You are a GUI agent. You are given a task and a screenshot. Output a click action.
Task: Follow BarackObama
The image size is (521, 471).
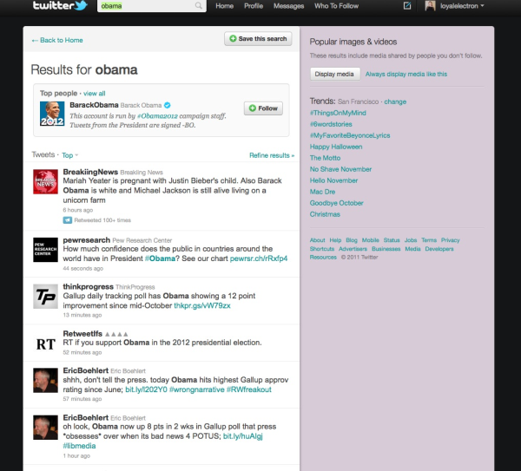[x=263, y=108]
